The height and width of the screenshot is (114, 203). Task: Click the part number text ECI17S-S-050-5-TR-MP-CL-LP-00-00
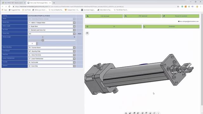tap(39, 16)
